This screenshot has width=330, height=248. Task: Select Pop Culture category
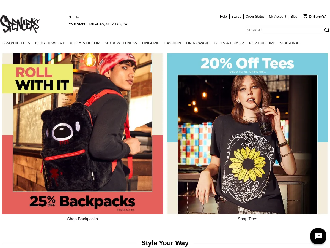262,43
